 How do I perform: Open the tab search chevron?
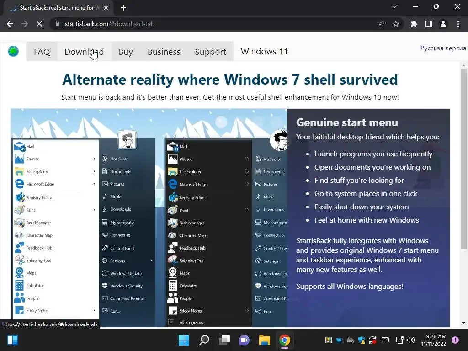click(x=394, y=6)
